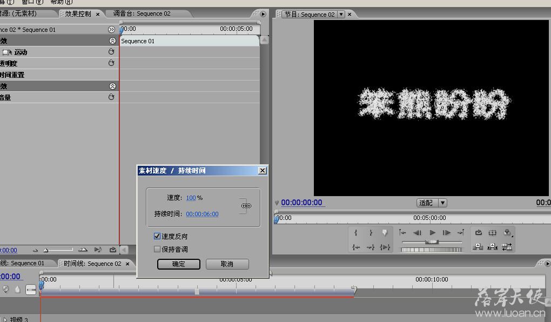This screenshot has height=322, width=551.
Task: Click the shuttle slider in Program monitor
Action: (432, 242)
